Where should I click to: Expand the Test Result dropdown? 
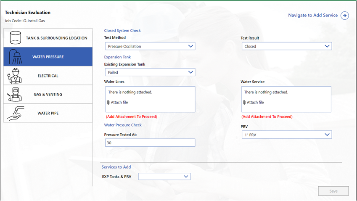[286, 46]
